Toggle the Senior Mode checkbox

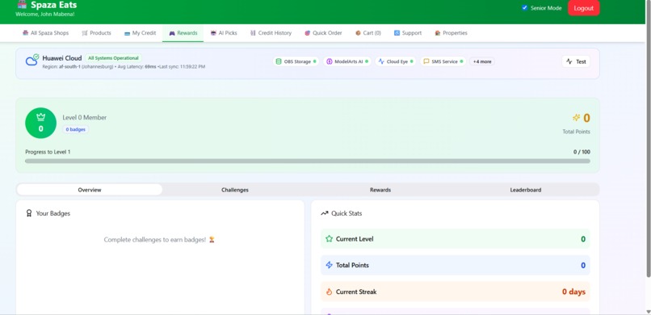click(525, 8)
